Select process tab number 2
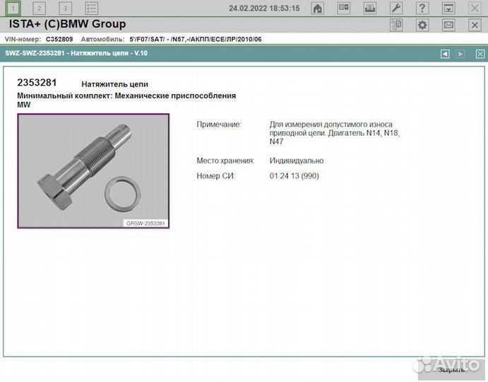The width and height of the screenshot is (488, 382). (x=40, y=8)
